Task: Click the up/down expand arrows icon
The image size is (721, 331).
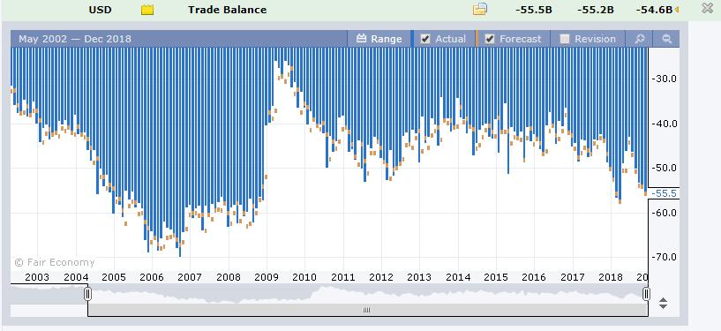Action: click(x=663, y=304)
